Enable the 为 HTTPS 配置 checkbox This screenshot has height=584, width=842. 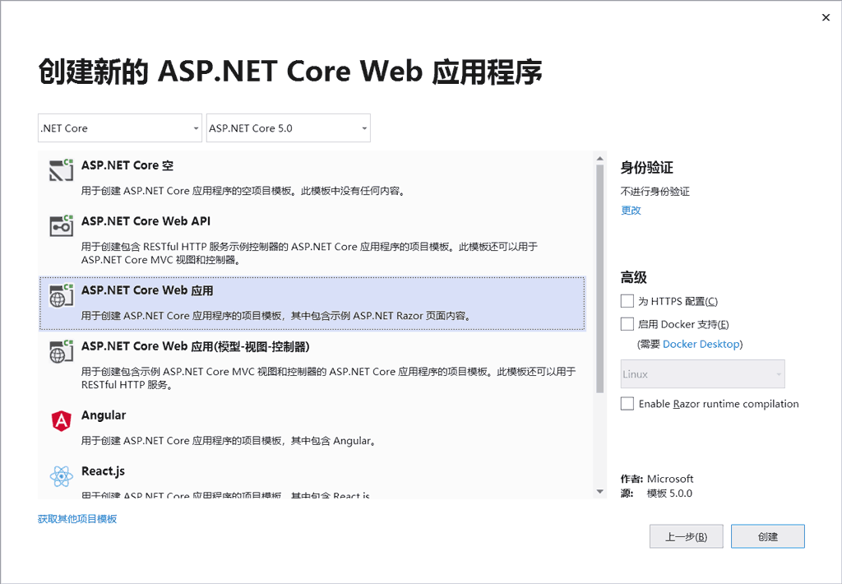pyautogui.click(x=627, y=301)
